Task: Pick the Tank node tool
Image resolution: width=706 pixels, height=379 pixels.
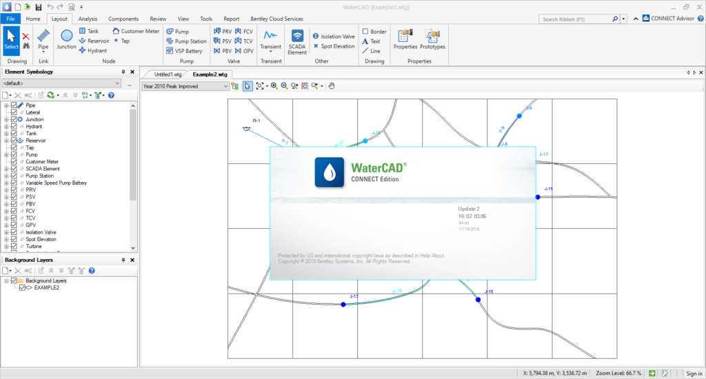Action: [x=89, y=31]
